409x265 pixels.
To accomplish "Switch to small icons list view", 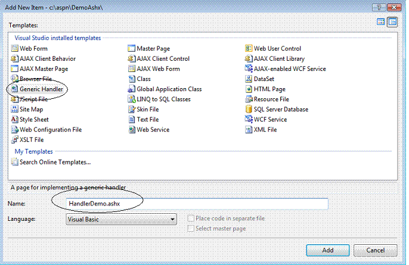I will (392, 22).
